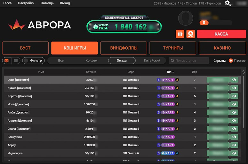
Task: Open the settings gears icon
Action: [228, 3]
